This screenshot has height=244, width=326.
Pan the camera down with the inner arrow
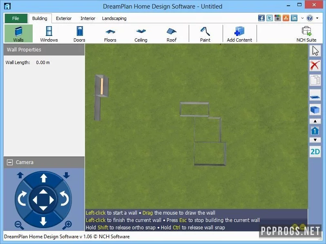[43, 208]
